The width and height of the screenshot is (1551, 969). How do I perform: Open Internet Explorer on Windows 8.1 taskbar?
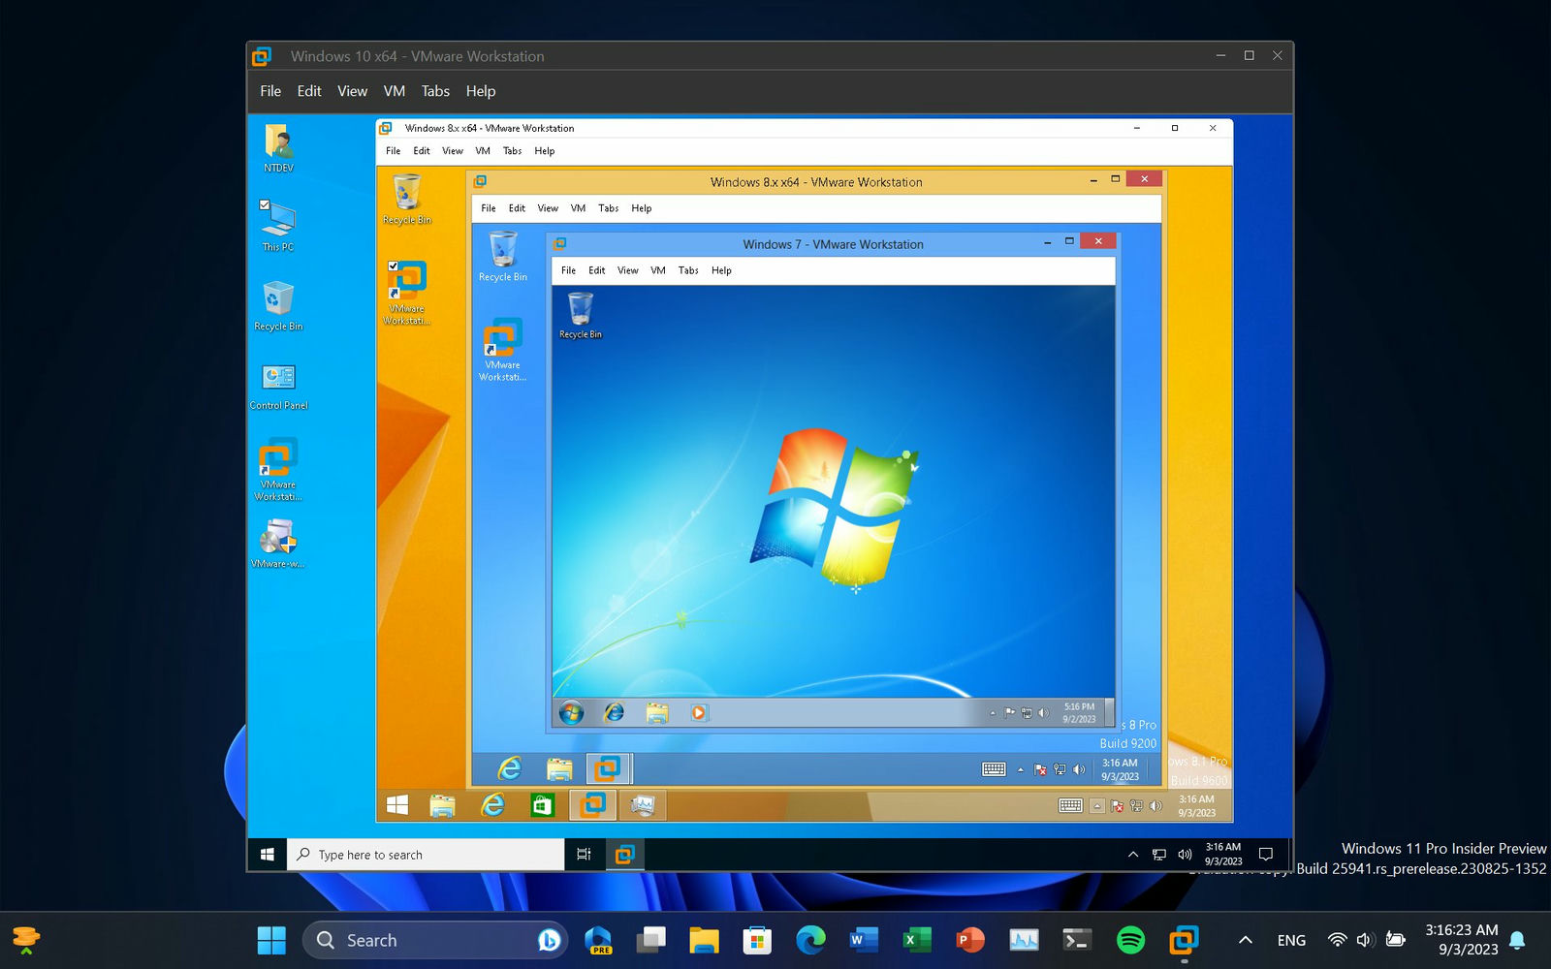[493, 805]
